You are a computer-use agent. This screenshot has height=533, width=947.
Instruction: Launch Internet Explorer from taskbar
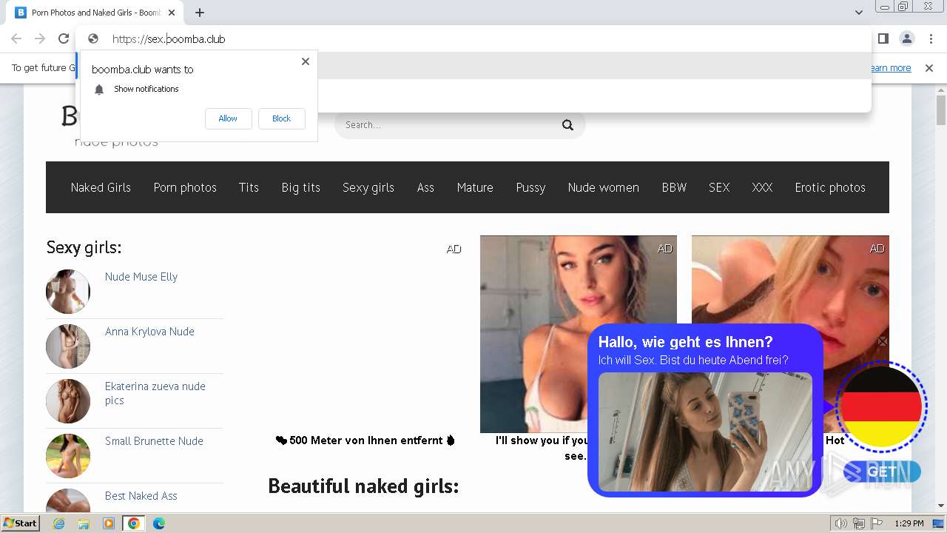point(58,523)
